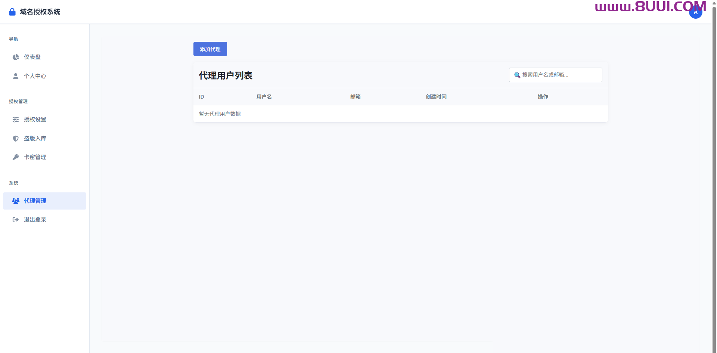
Task: Click the magnifier icon in the search box
Action: tap(517, 75)
